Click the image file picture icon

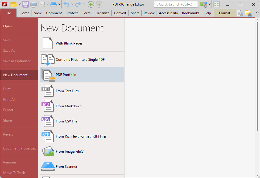(48, 151)
